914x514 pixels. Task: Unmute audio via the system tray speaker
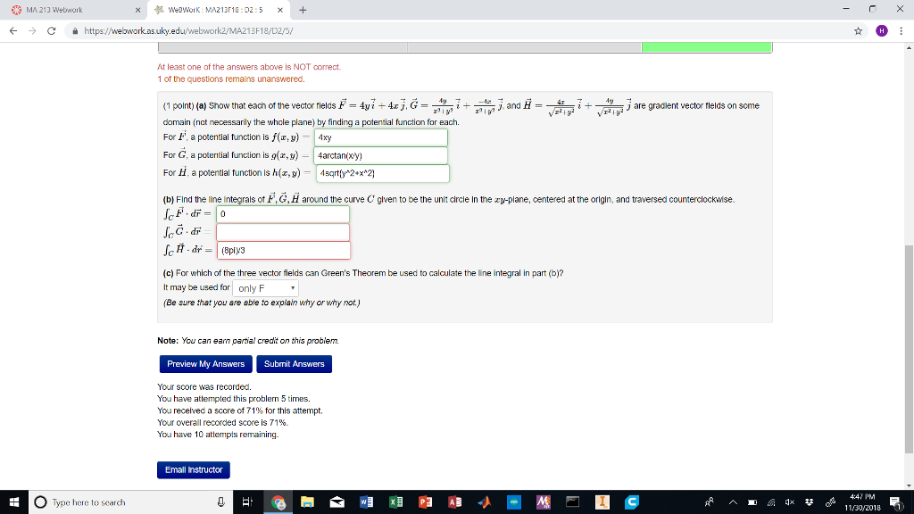789,502
